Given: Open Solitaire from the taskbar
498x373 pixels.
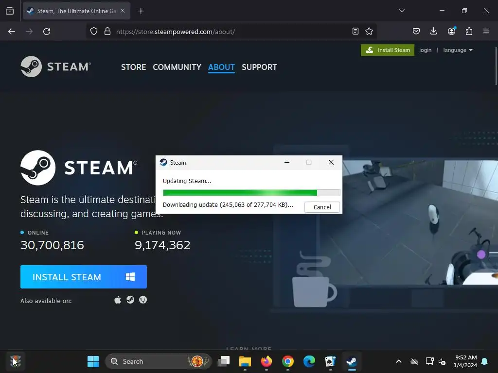Looking at the screenshot, I should coord(330,361).
